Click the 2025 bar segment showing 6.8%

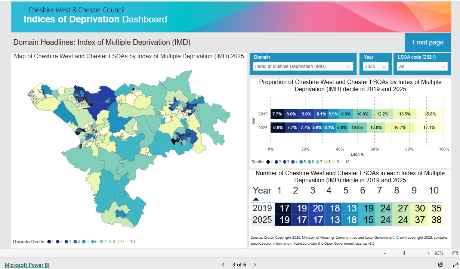[x=342, y=127]
